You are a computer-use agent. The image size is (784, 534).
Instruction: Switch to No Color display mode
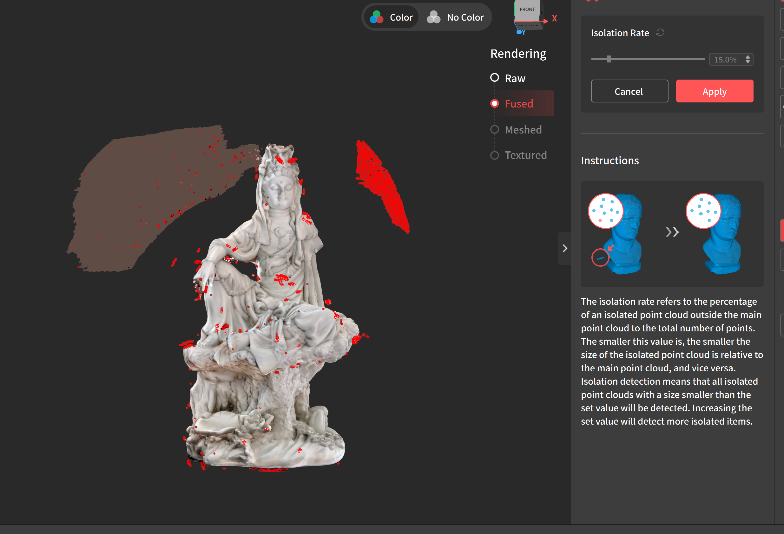pos(455,17)
